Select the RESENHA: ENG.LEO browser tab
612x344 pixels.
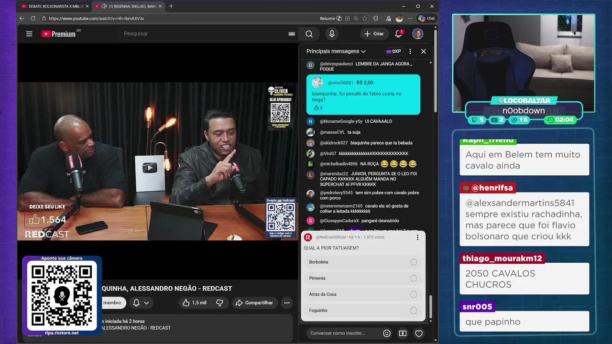128,6
